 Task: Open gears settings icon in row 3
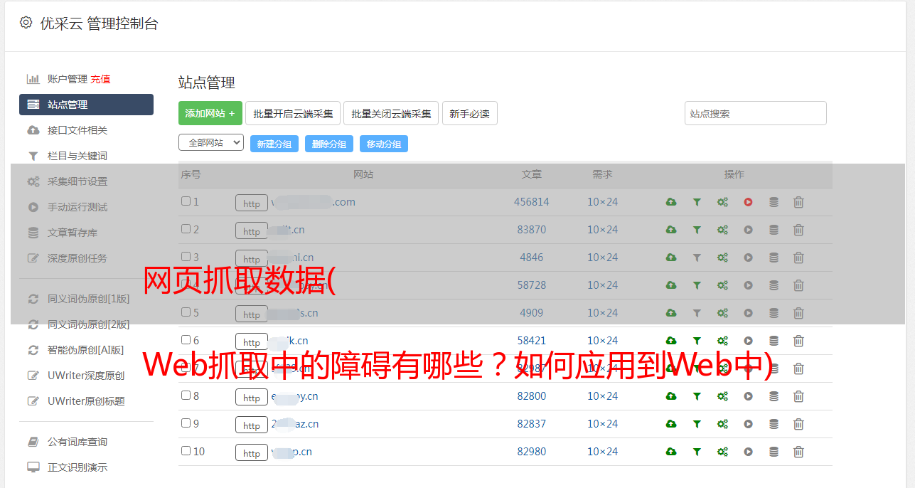pyautogui.click(x=722, y=258)
